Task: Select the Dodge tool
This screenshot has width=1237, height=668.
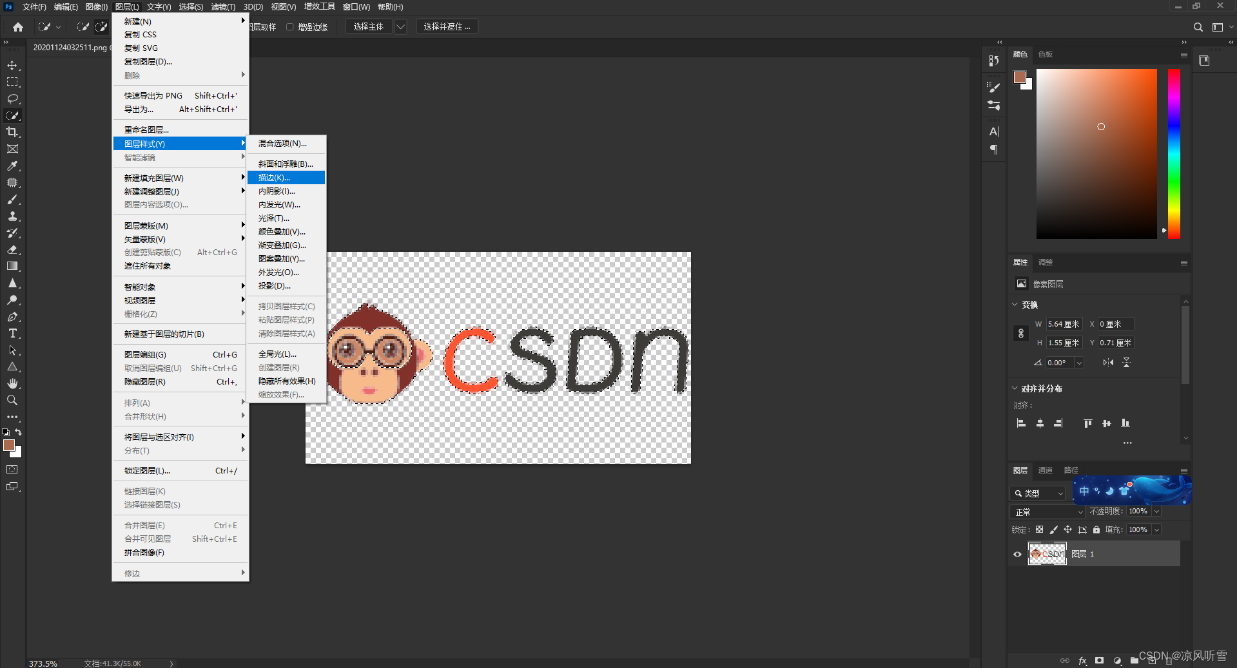Action: tap(12, 300)
